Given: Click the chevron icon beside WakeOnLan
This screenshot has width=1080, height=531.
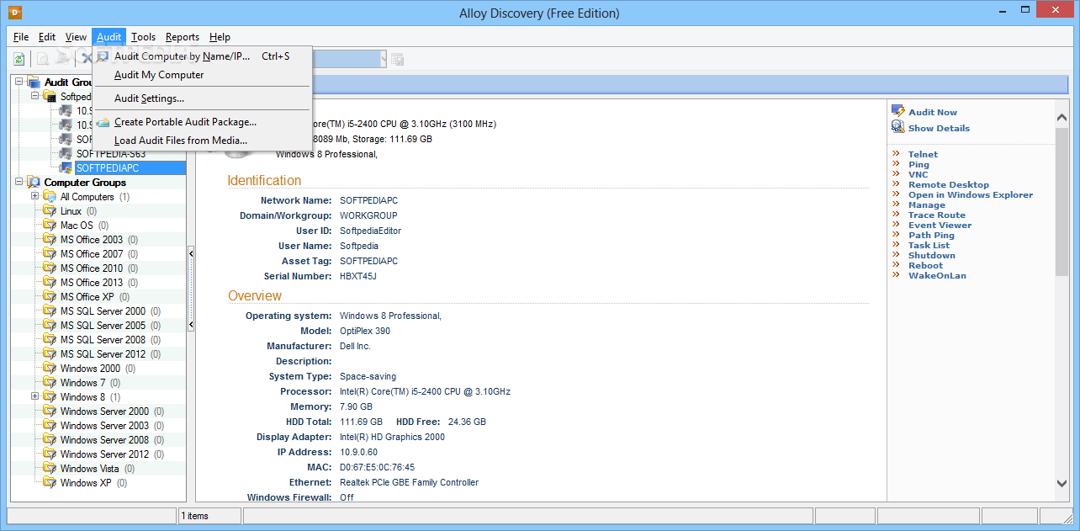Looking at the screenshot, I should pyautogui.click(x=896, y=276).
